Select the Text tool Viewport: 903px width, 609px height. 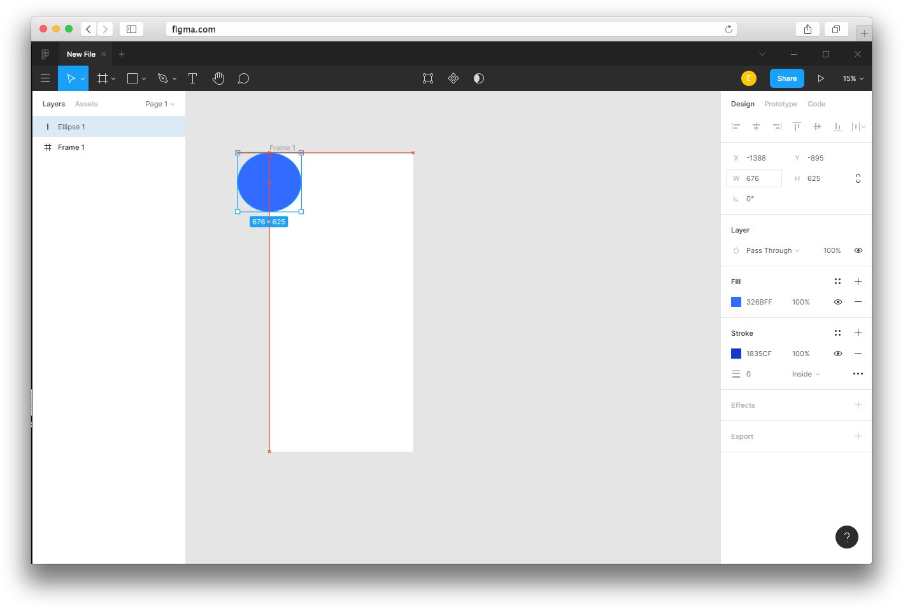pos(192,78)
